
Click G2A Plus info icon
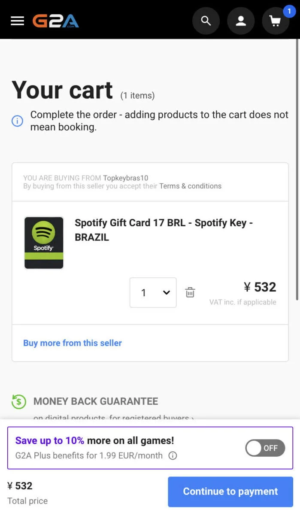tap(173, 455)
